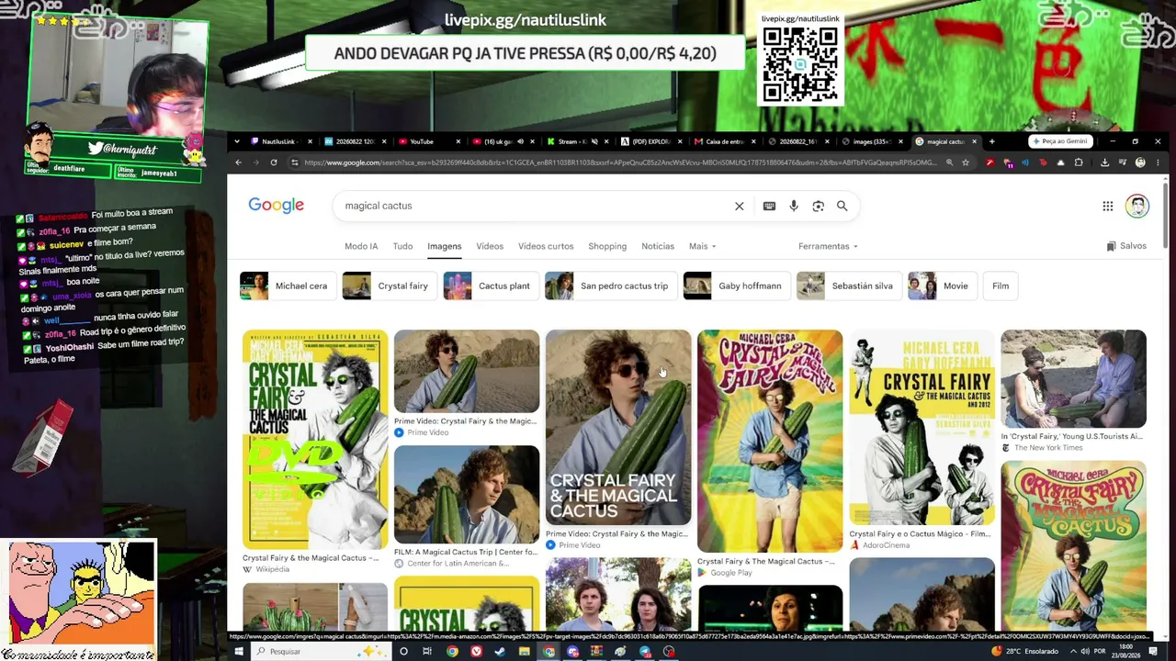Open The New York Times image result
Viewport: 1176px width, 661px height.
(x=1073, y=379)
